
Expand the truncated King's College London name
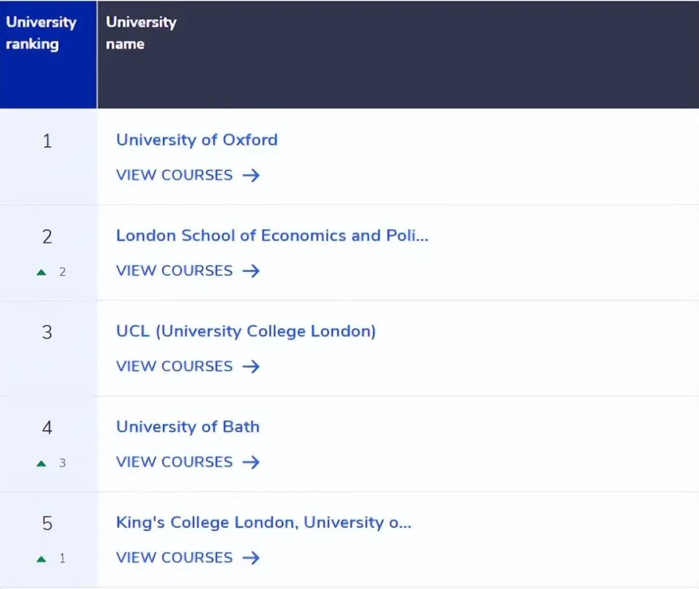(263, 522)
